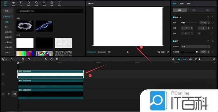The image size is (218, 112).
Task: Open the Favorites (收藏) category in sidebar
Action: 7,22
